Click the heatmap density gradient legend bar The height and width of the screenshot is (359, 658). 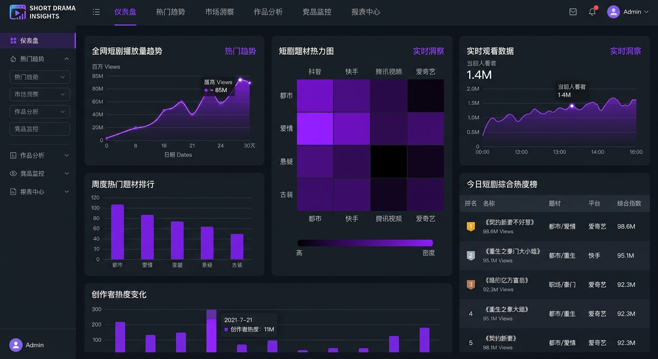[365, 243]
